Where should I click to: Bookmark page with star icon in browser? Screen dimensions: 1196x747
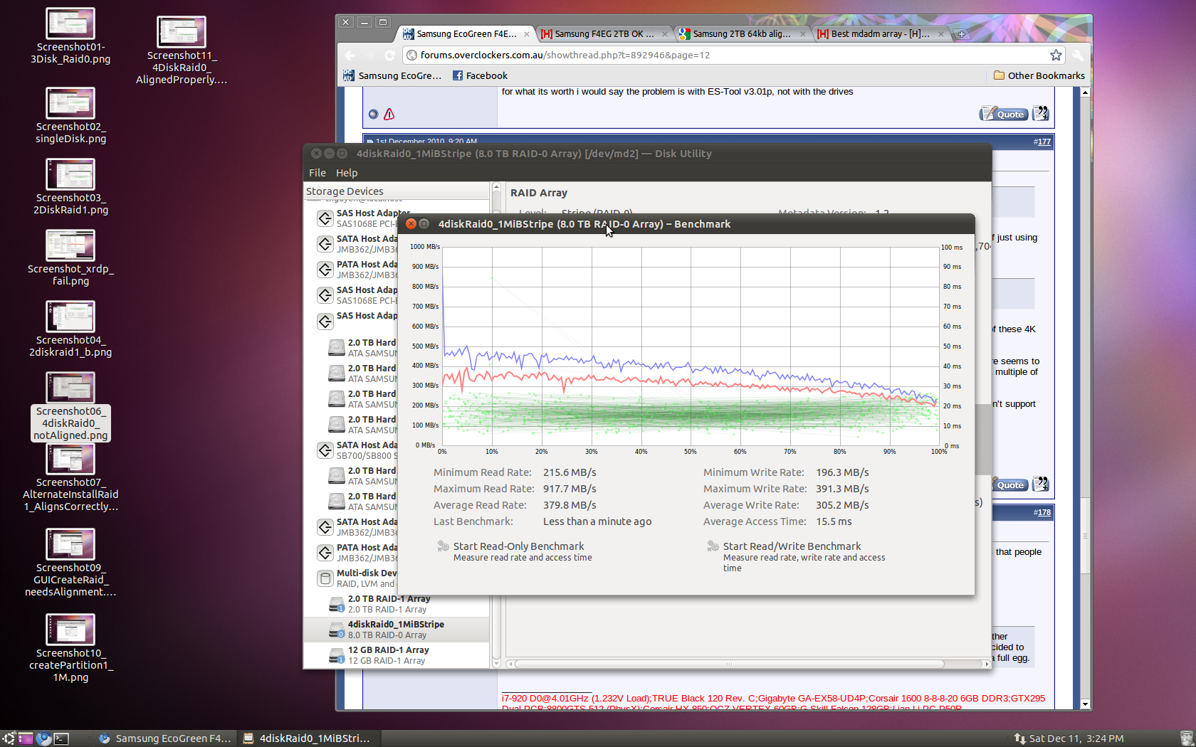pyautogui.click(x=1056, y=55)
